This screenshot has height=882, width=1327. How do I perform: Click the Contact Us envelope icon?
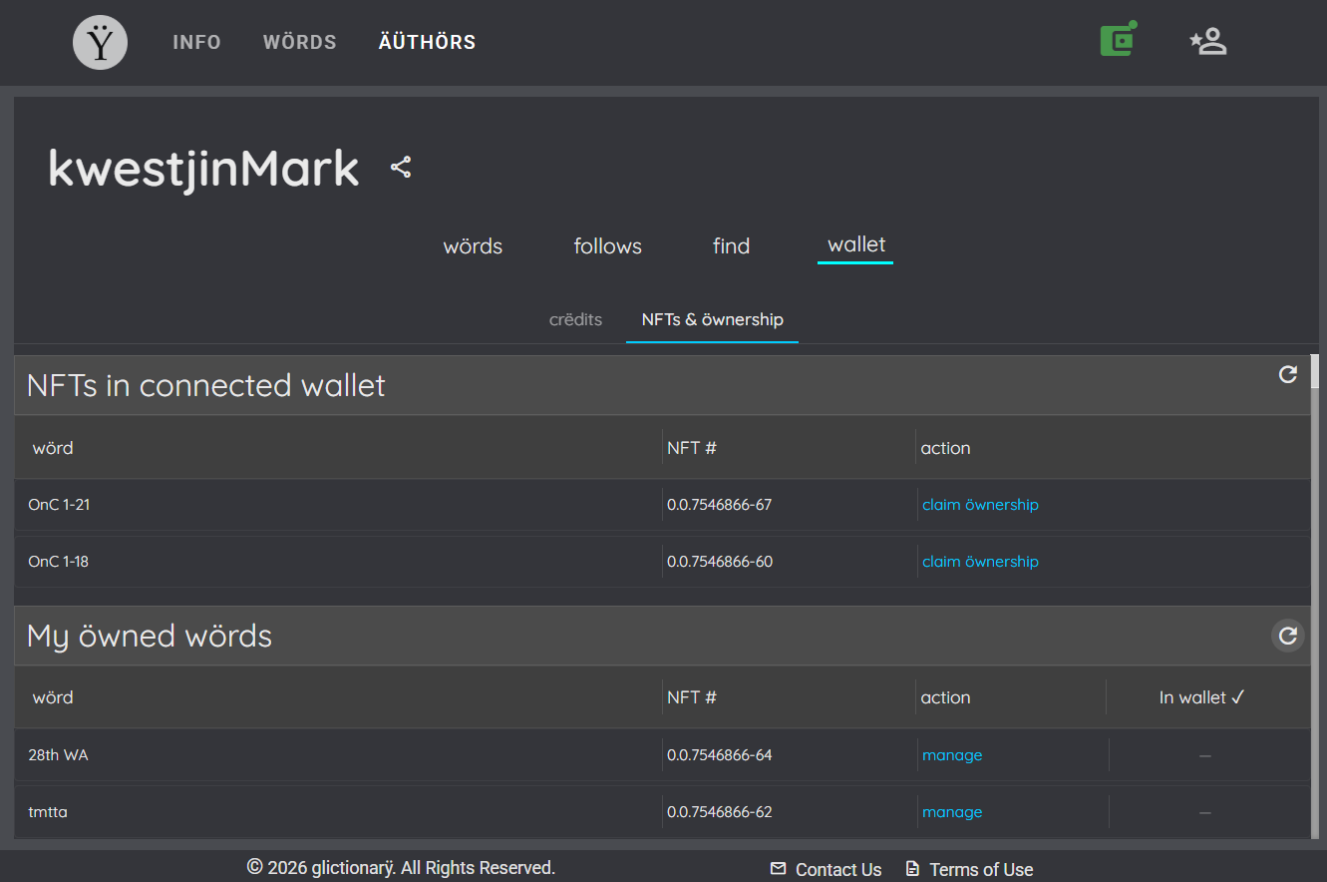779,869
